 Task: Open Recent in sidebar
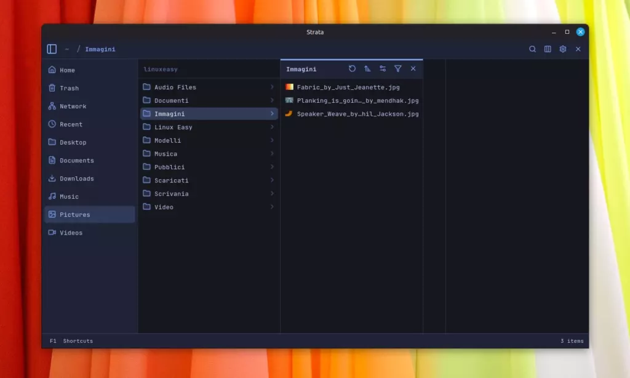pyautogui.click(x=90, y=124)
